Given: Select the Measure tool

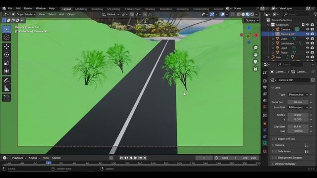Looking at the screenshot, I should pyautogui.click(x=6, y=89).
